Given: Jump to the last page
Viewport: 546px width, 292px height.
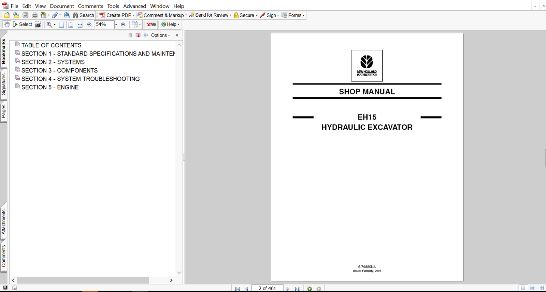Looking at the screenshot, I should 297,289.
